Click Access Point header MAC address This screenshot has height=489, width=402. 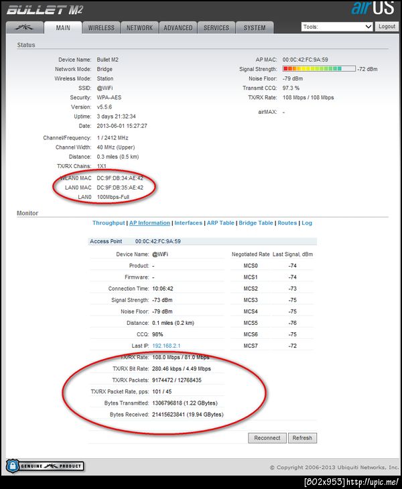click(158, 241)
